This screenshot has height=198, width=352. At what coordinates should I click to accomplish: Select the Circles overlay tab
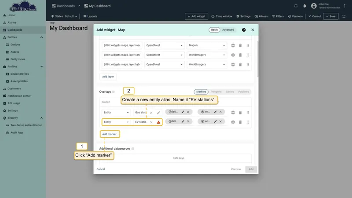230,92
